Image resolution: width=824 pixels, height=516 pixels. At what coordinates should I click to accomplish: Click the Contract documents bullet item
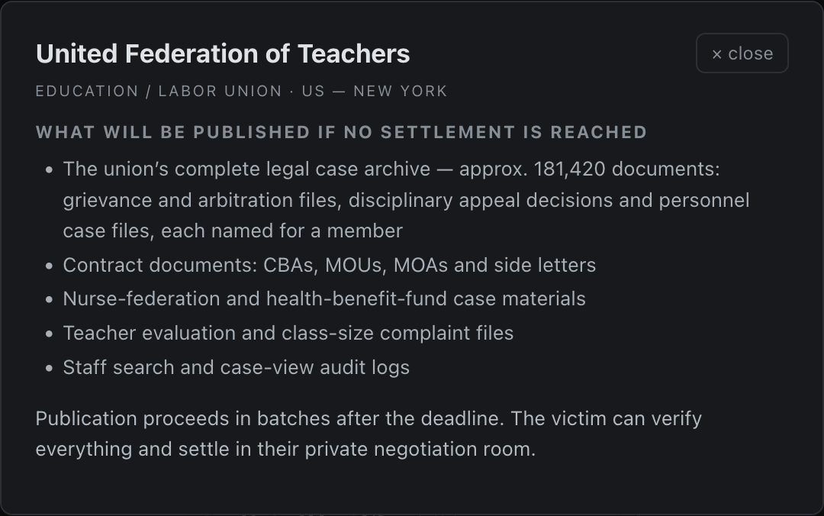click(x=330, y=265)
